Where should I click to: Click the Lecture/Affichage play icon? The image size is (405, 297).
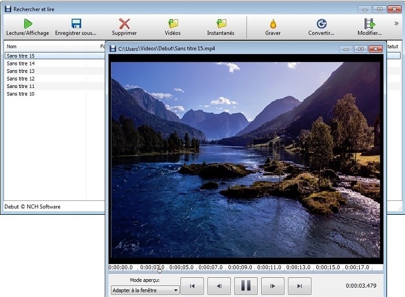(x=28, y=24)
